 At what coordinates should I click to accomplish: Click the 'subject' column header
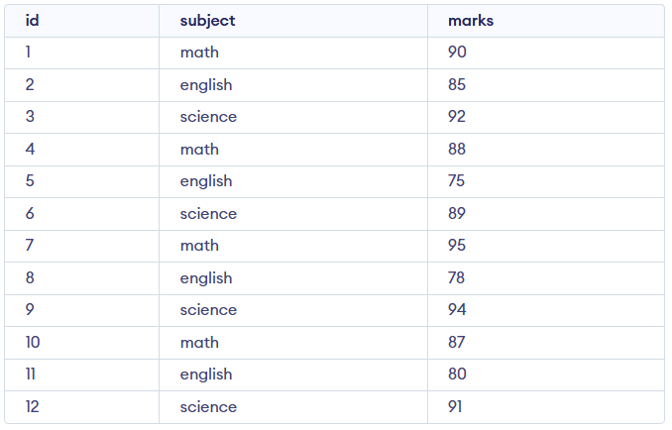pos(207,21)
